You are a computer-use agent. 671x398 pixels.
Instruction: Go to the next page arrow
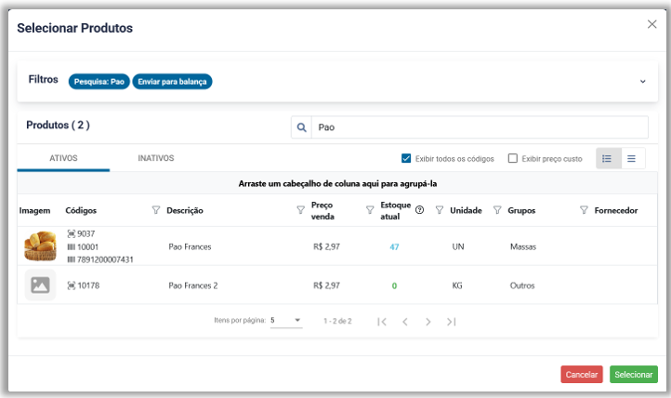point(428,322)
